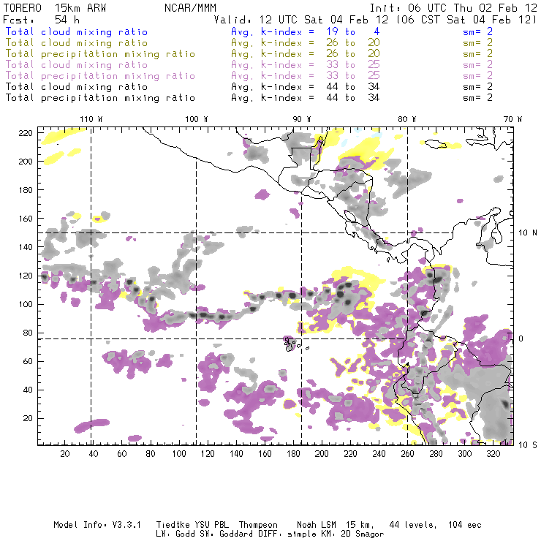Click the '80 W' longitude label

(406, 119)
